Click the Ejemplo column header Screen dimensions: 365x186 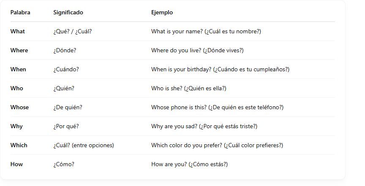(x=162, y=13)
